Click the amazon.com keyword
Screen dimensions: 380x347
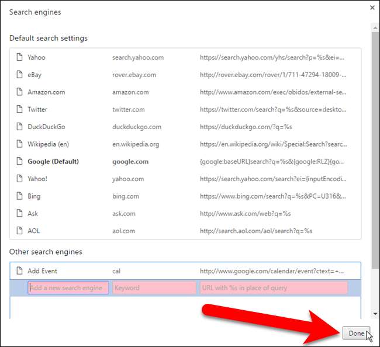click(x=130, y=92)
